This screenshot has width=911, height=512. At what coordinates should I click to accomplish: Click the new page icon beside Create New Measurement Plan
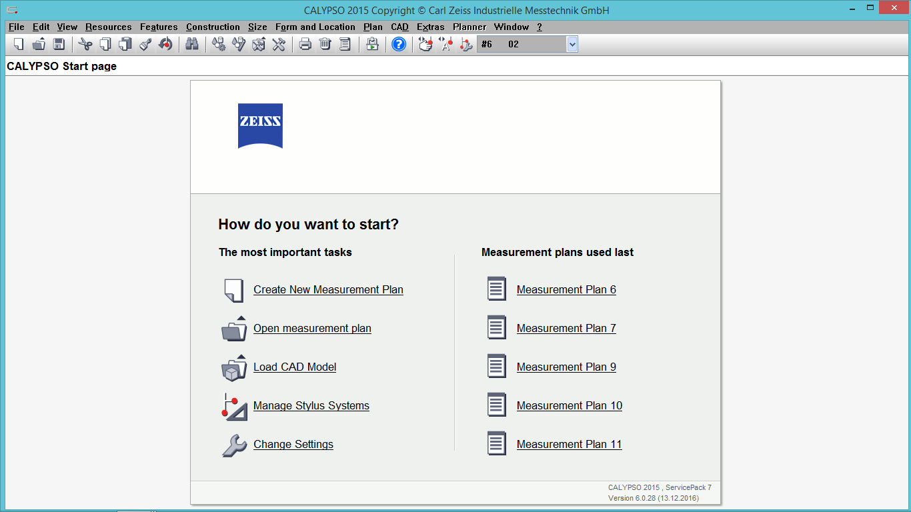233,290
